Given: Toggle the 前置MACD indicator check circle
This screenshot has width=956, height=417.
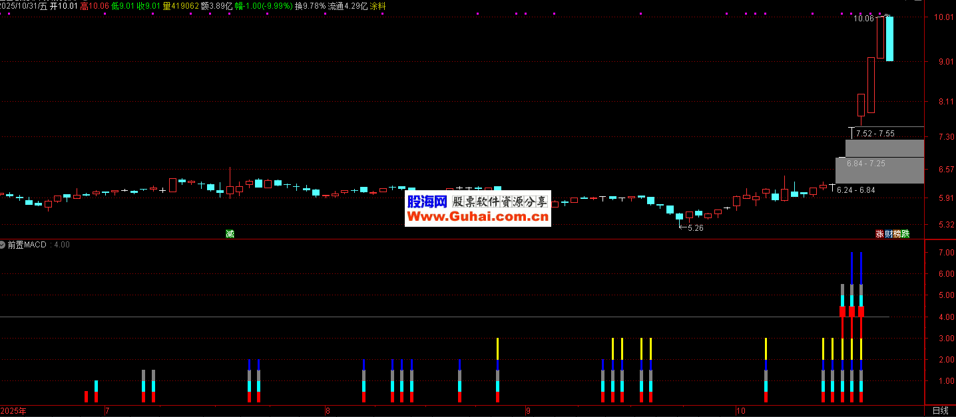Looking at the screenshot, I should pyautogui.click(x=3, y=245).
